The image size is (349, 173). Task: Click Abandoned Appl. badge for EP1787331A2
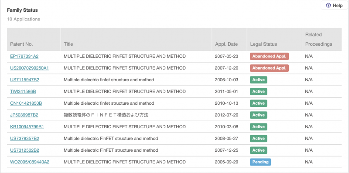click(269, 57)
